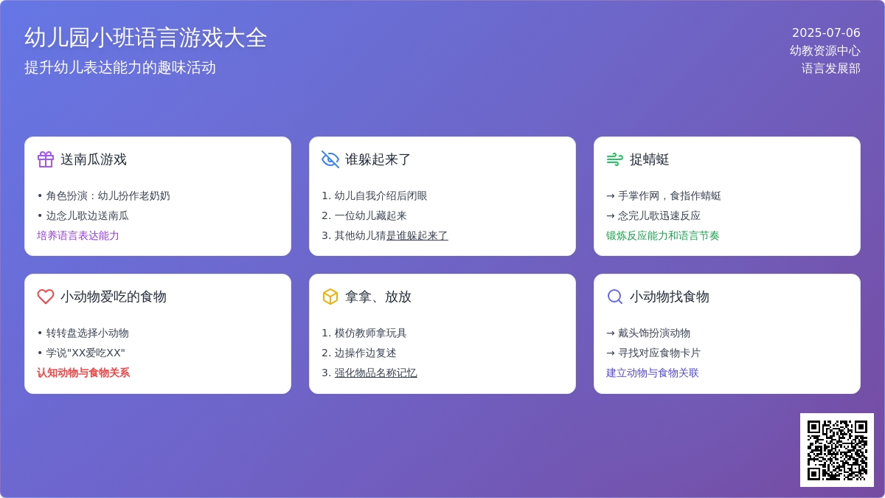The image size is (885, 498).
Task: Click the heart icon beside 小动物爱吃的食物
Action: [x=46, y=297]
